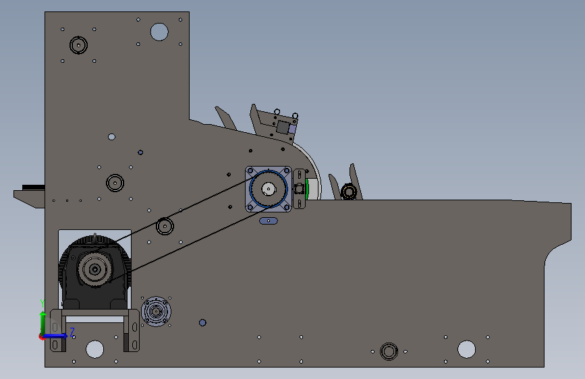Select the large round hole at bottom-left
The image size is (585, 379).
tap(94, 349)
